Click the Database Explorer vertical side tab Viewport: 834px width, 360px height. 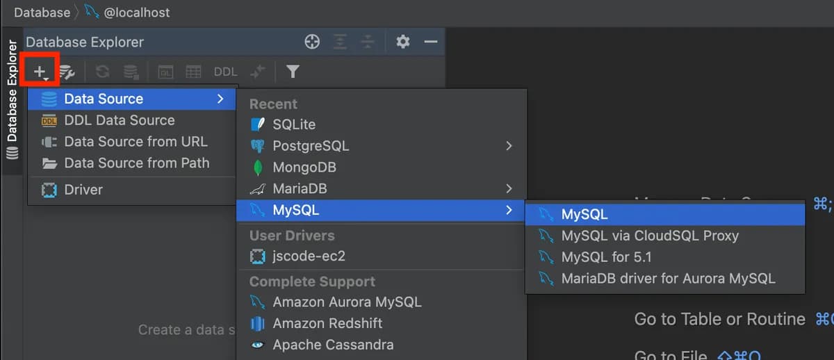(12, 99)
